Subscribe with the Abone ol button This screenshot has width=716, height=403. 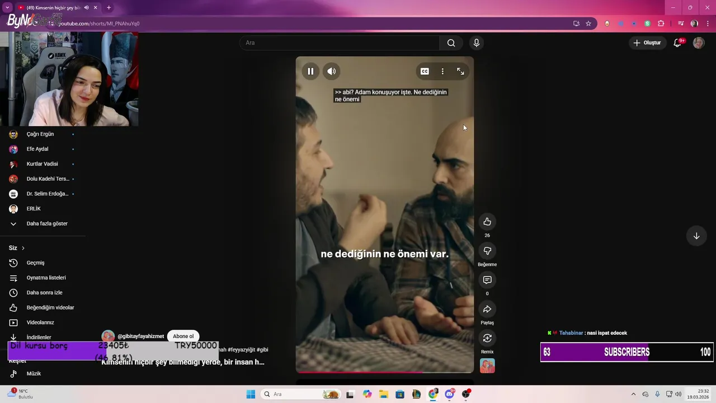183,336
